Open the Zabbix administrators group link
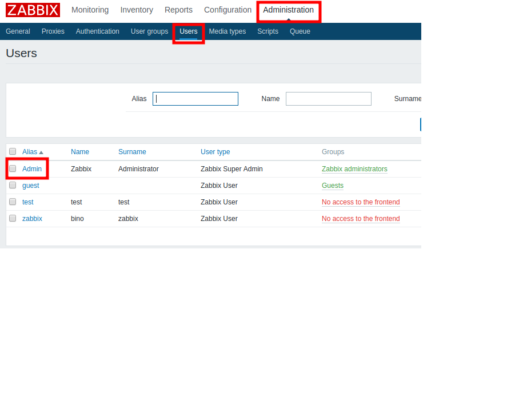This screenshot has height=414, width=507. [354, 169]
